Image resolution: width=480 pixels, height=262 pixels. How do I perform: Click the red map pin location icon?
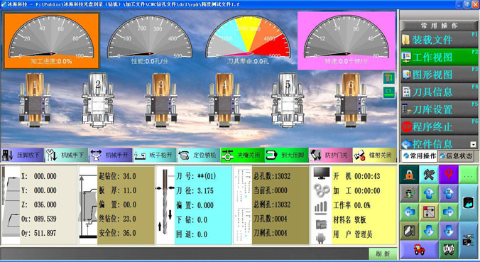click(x=449, y=175)
